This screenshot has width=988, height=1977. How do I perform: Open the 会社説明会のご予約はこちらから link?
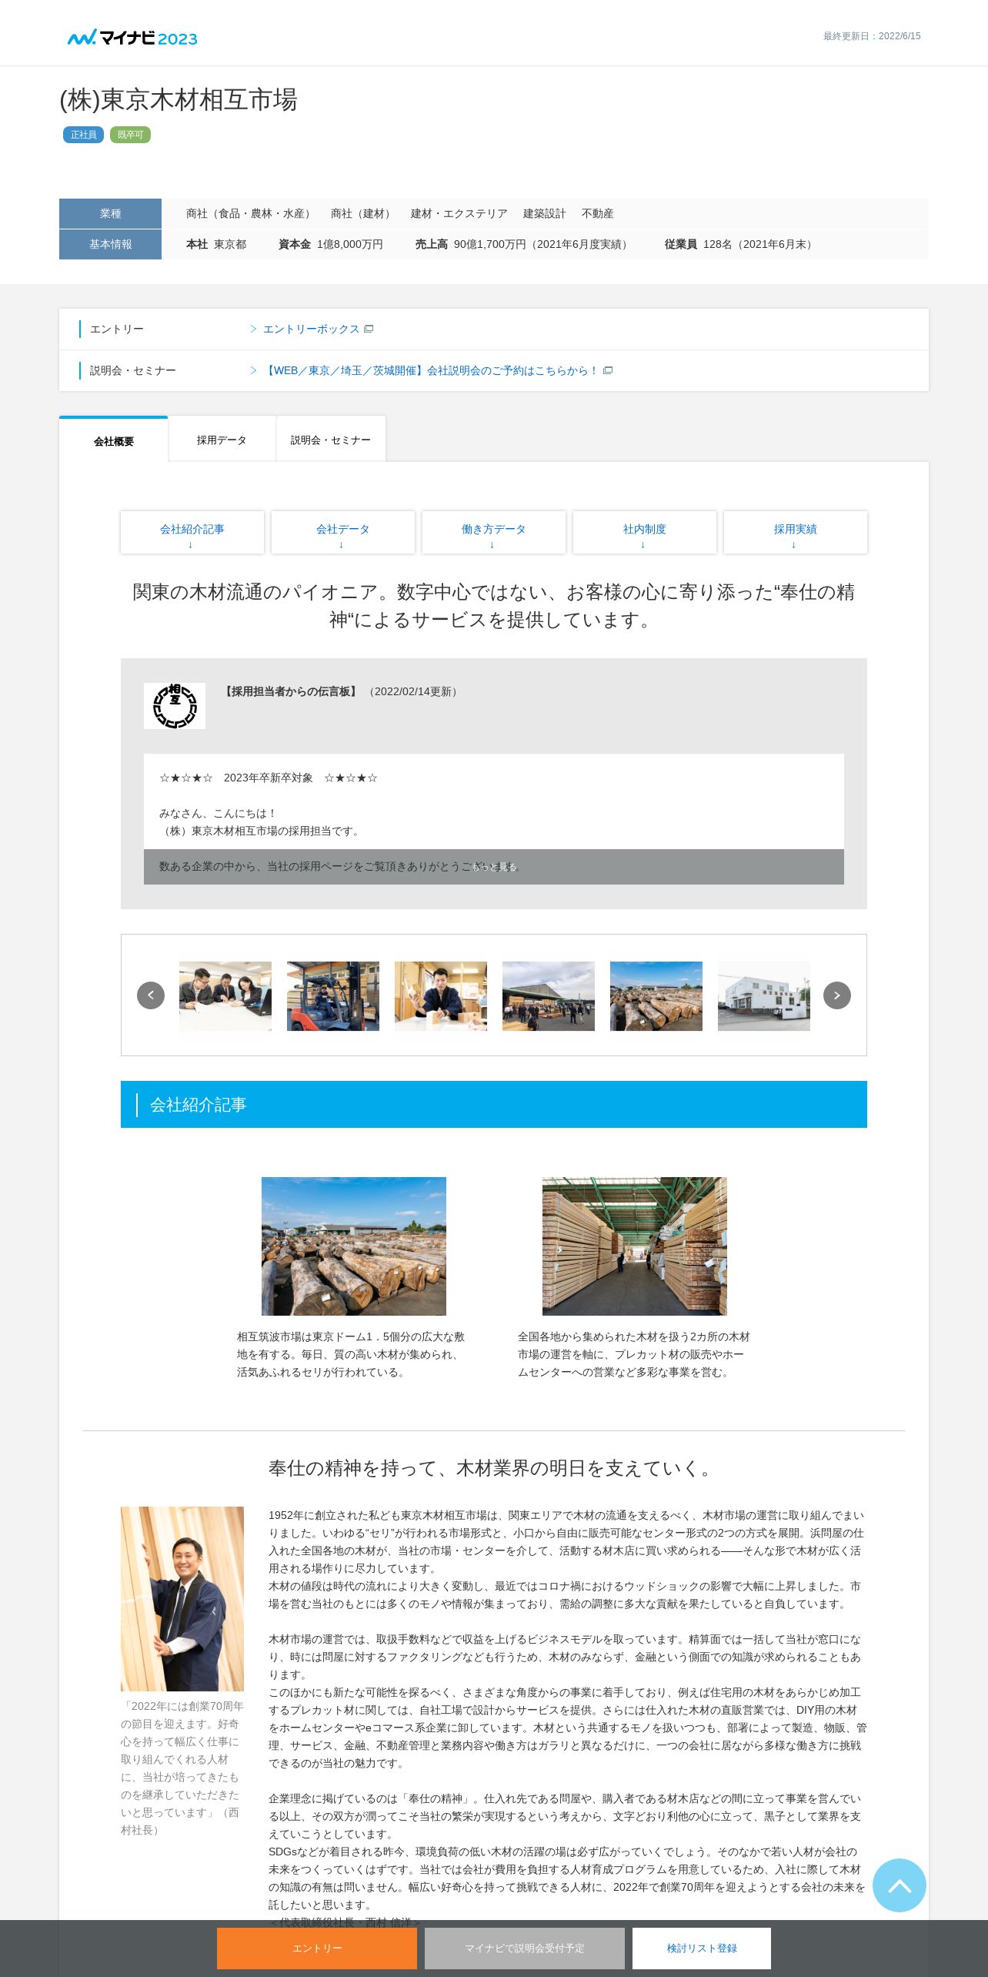tap(431, 370)
